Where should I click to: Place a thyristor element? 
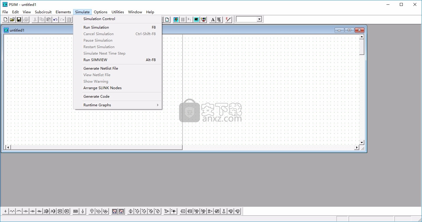pyautogui.click(x=39, y=211)
